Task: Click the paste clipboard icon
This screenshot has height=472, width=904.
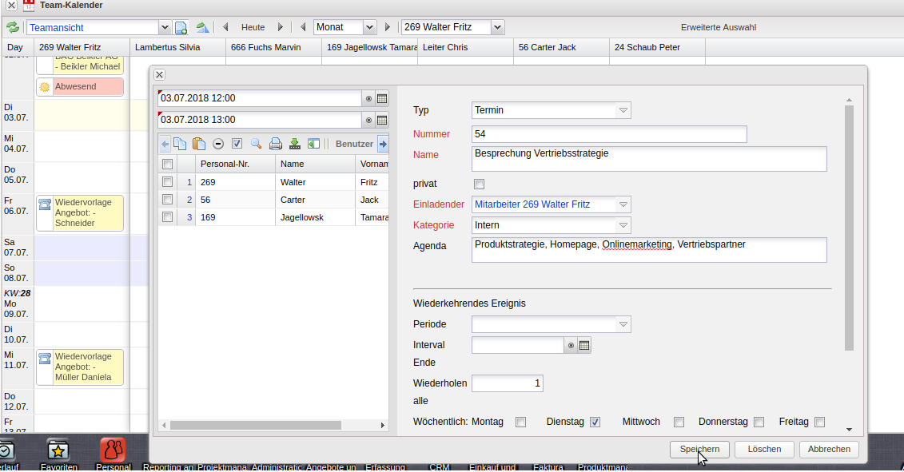Action: 198,144
